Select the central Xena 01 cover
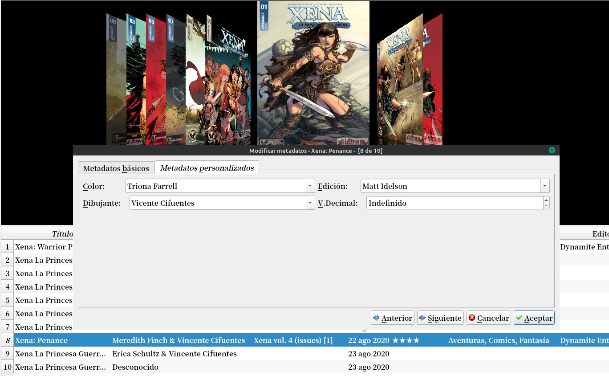The height and width of the screenshot is (376, 609). (x=313, y=73)
